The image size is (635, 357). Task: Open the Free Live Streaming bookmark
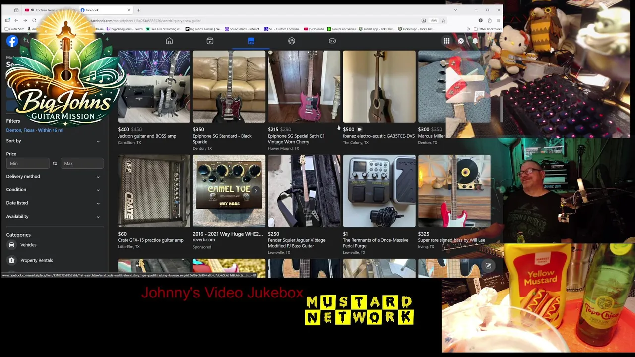point(164,29)
